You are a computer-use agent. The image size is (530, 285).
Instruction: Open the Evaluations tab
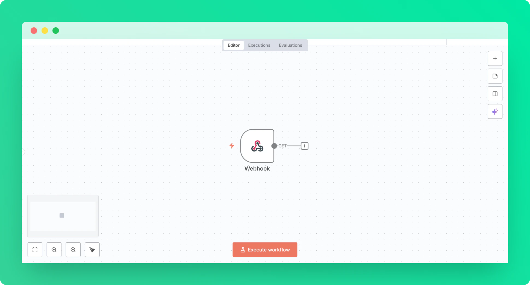290,45
